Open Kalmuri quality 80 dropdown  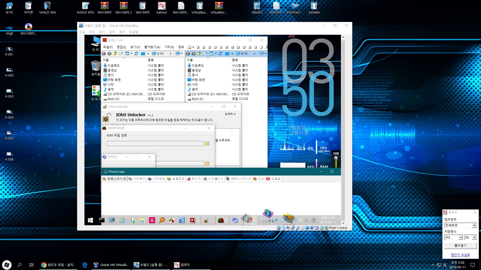click(x=474, y=237)
